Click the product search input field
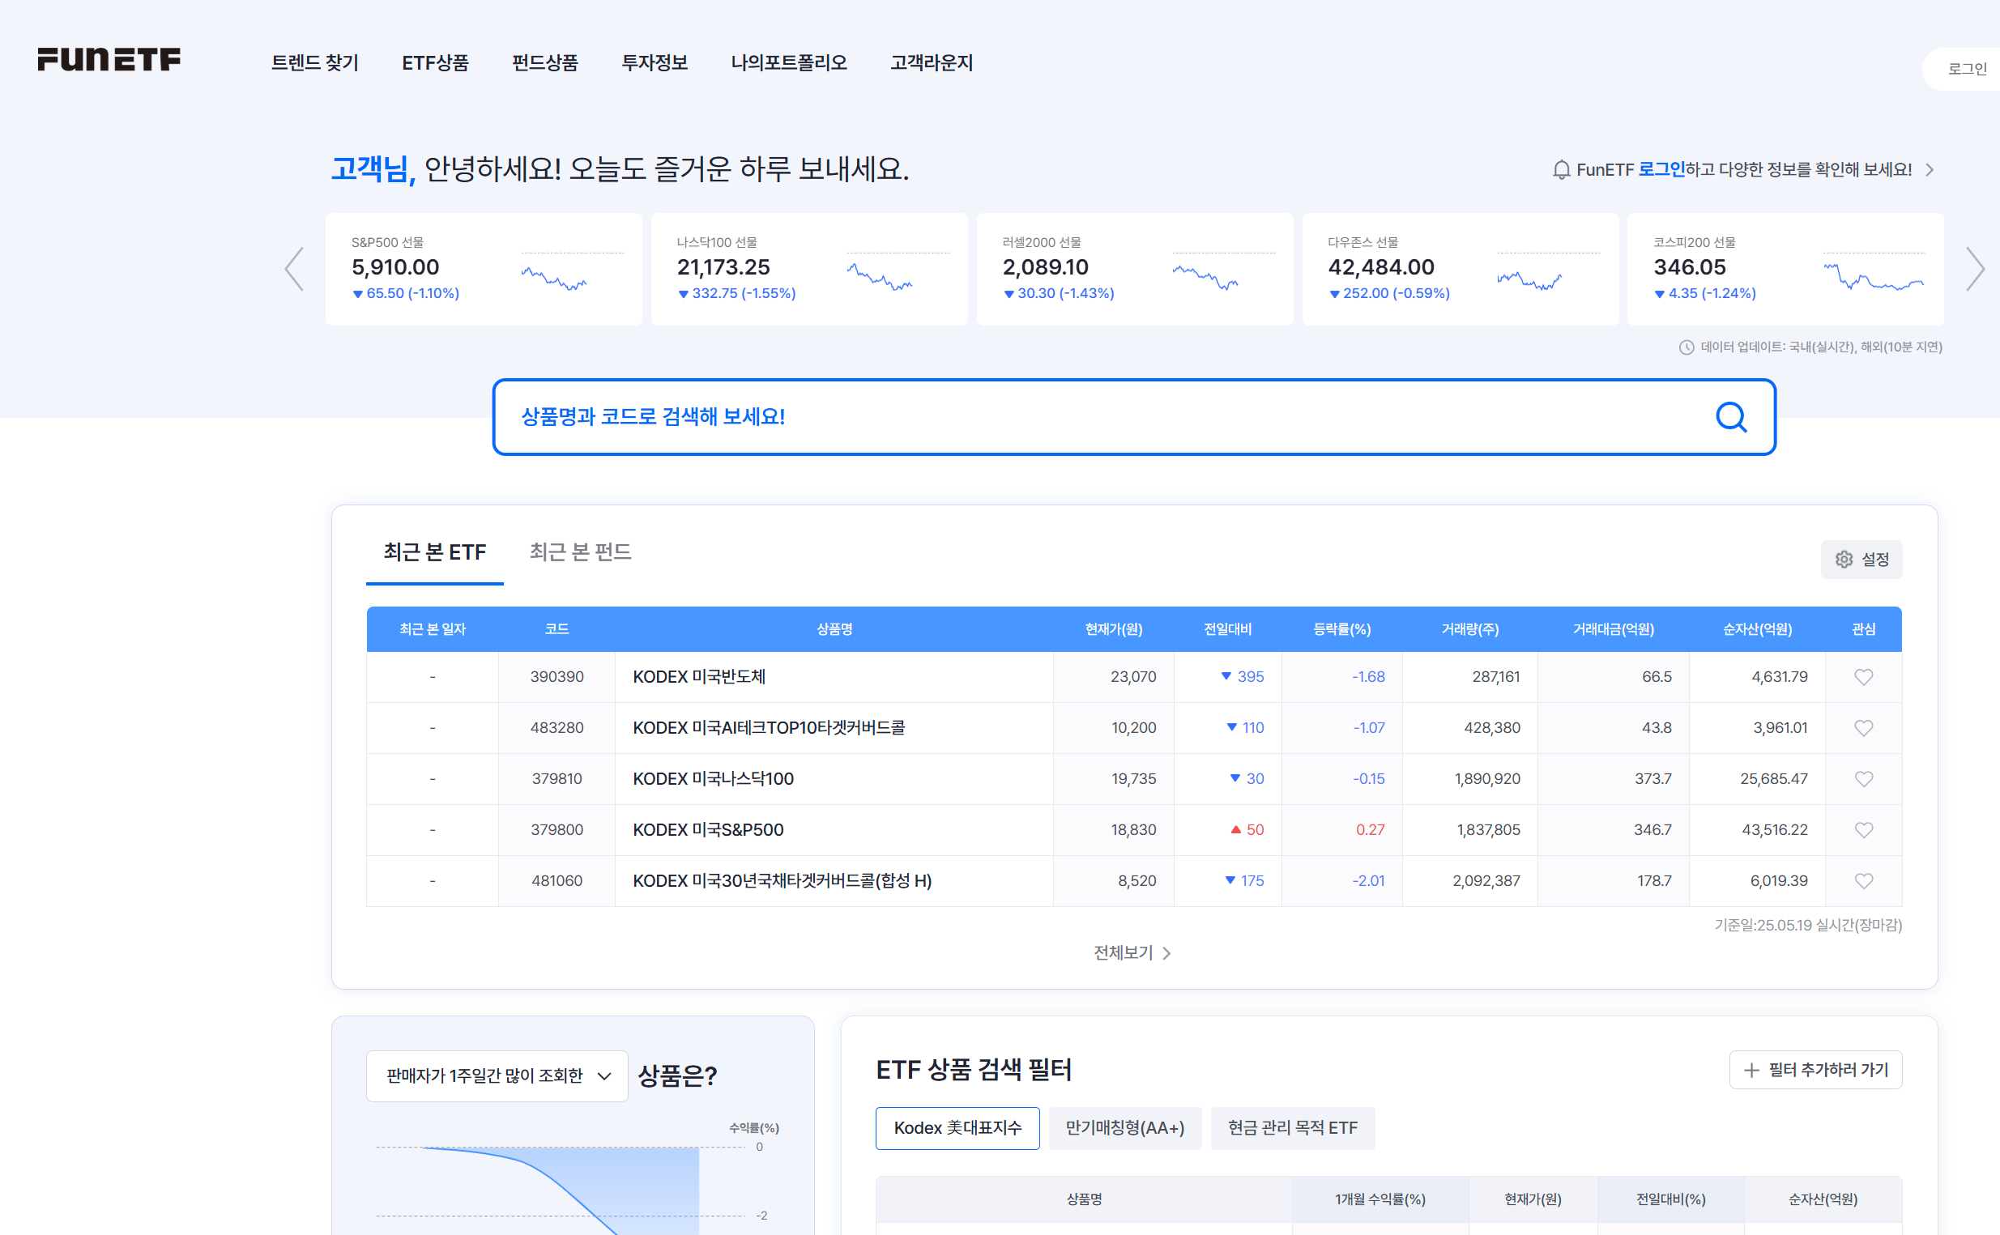This screenshot has height=1235, width=2000. click(1062, 417)
